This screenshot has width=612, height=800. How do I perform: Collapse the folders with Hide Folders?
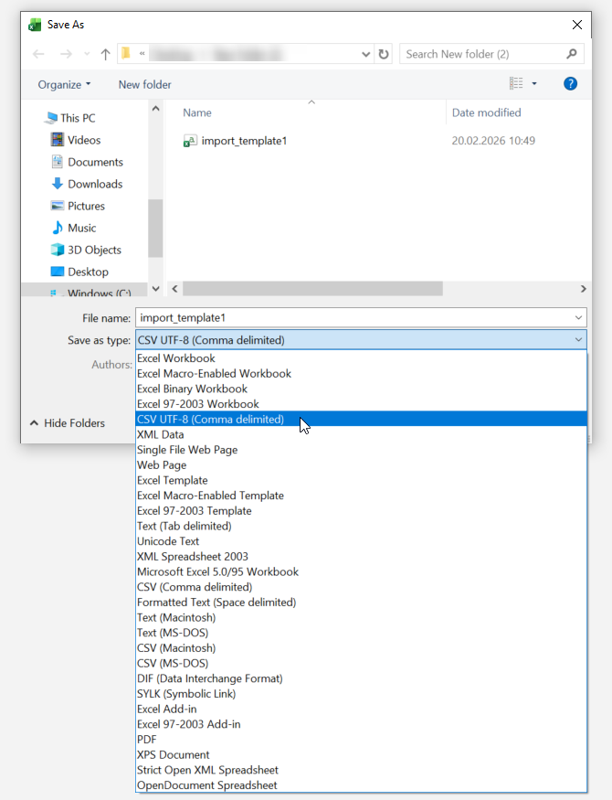pyautogui.click(x=68, y=423)
